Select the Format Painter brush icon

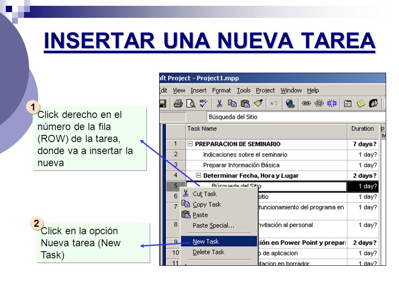(x=258, y=103)
